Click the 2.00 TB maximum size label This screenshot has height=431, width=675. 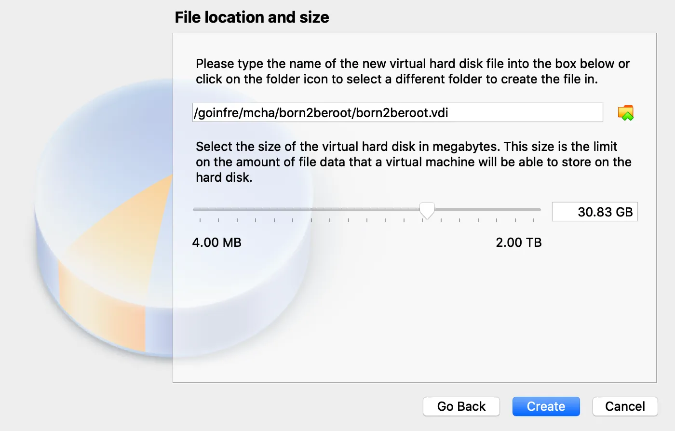[x=518, y=242]
